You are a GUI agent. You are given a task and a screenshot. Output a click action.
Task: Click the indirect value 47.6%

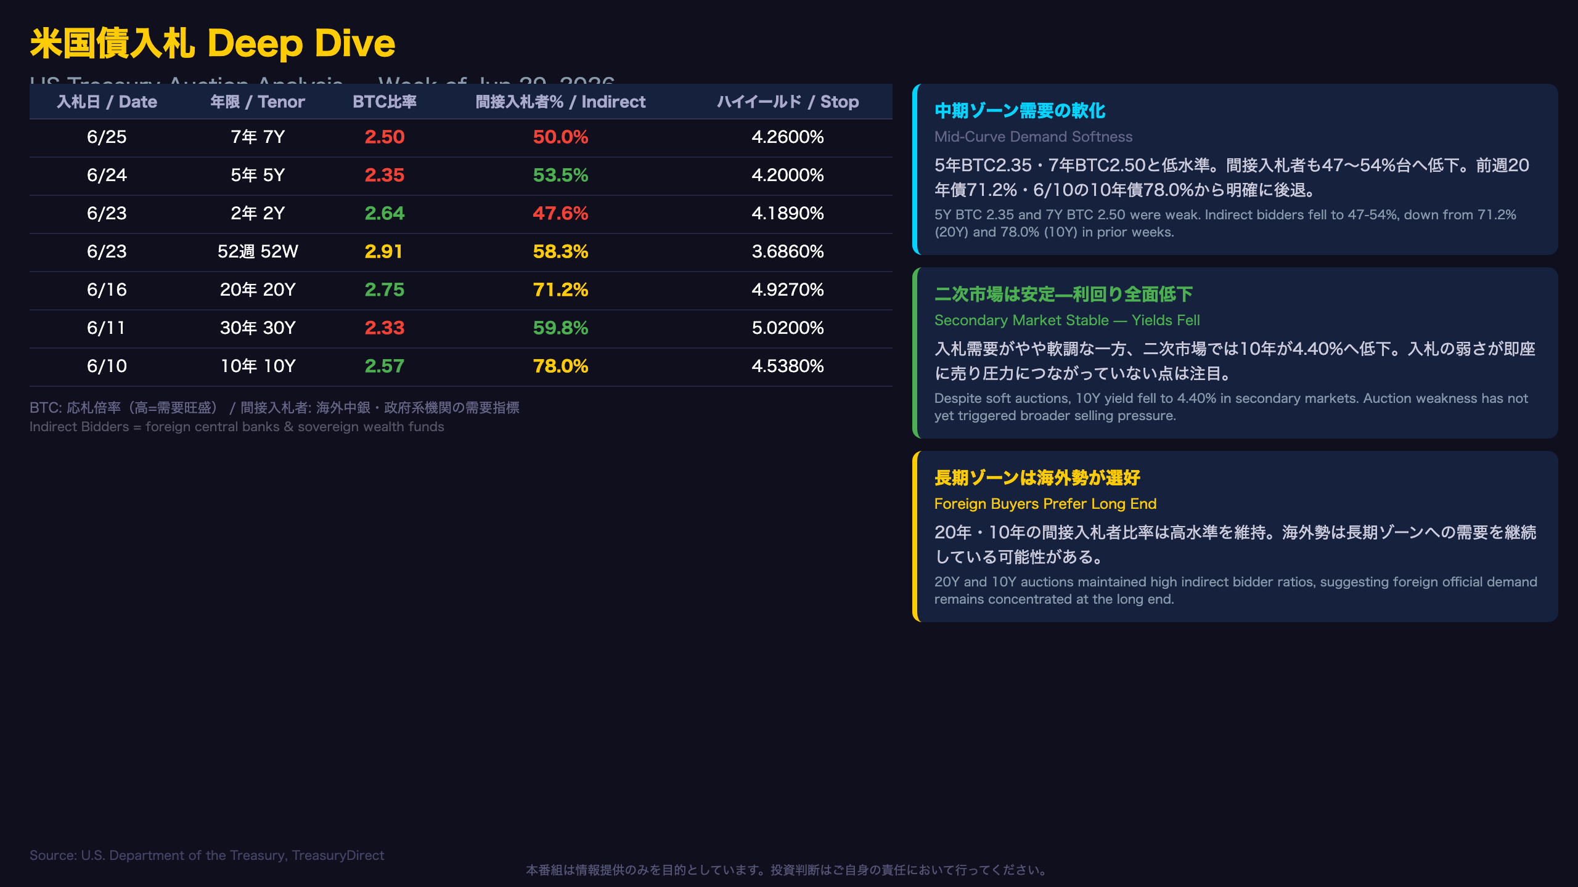point(560,213)
